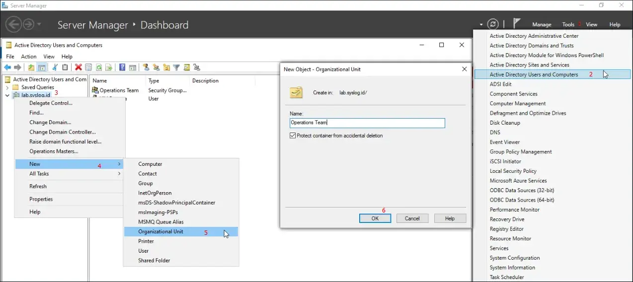Click Cancel in New Object dialog

click(x=412, y=218)
